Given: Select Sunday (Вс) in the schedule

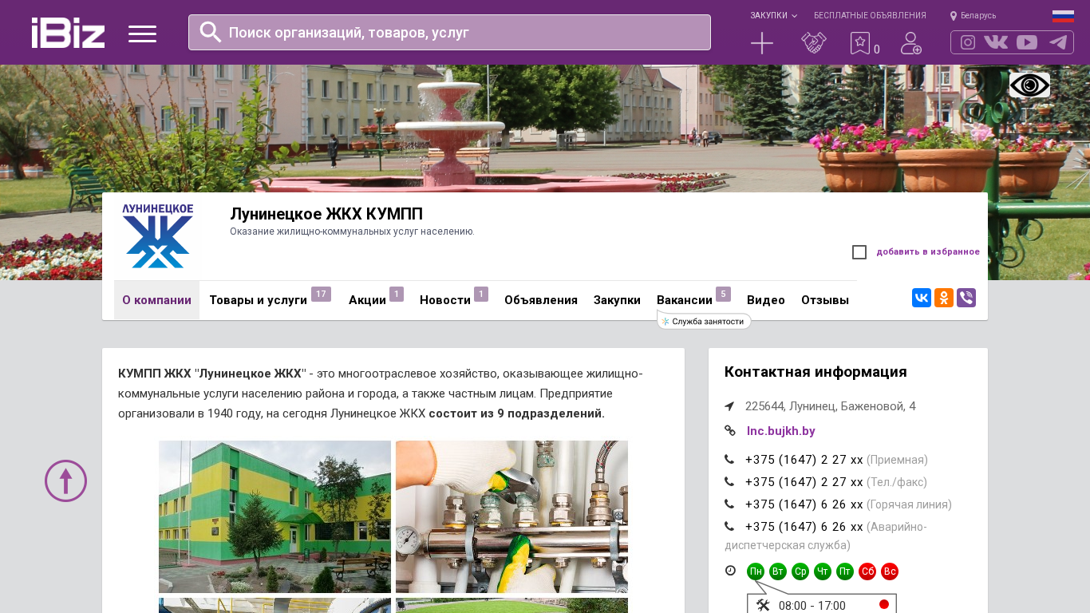Looking at the screenshot, I should (x=890, y=571).
